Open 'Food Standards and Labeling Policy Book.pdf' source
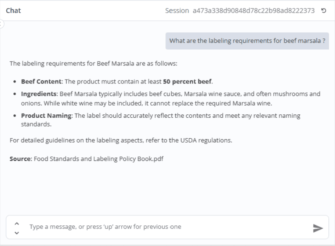This screenshot has height=246, width=335. click(x=99, y=159)
